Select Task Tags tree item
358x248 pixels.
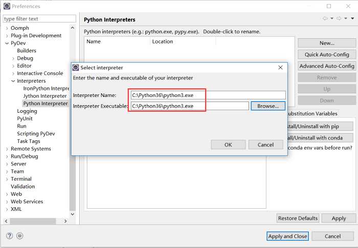click(x=29, y=141)
